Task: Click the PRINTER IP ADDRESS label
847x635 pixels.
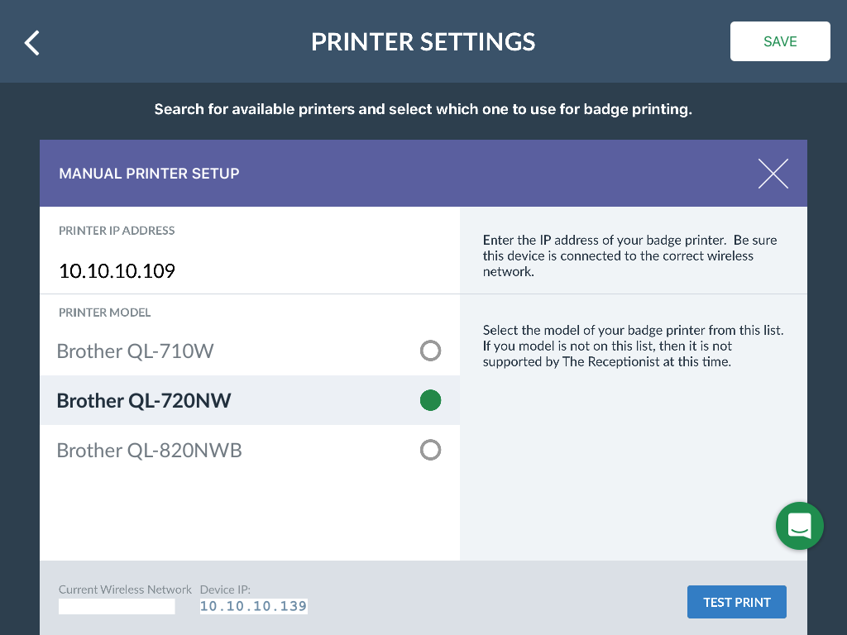Action: (x=117, y=231)
